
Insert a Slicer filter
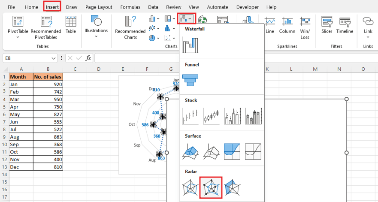[327, 25]
